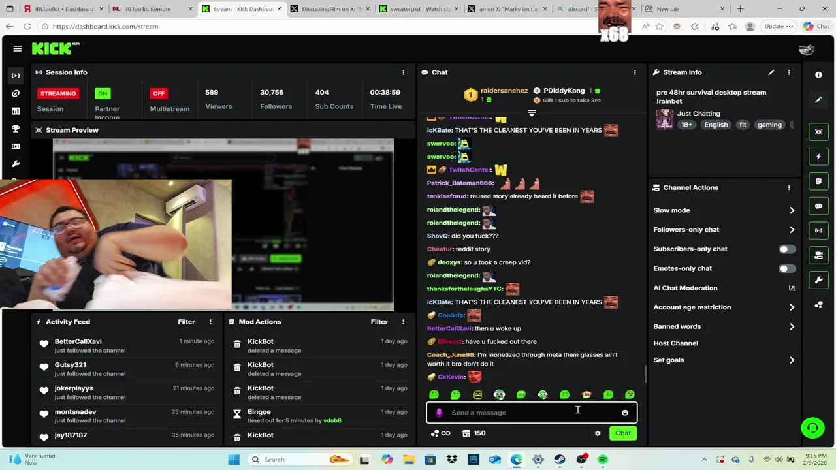Open Activity Feed options menu
This screenshot has width=836, height=470.
click(x=210, y=322)
